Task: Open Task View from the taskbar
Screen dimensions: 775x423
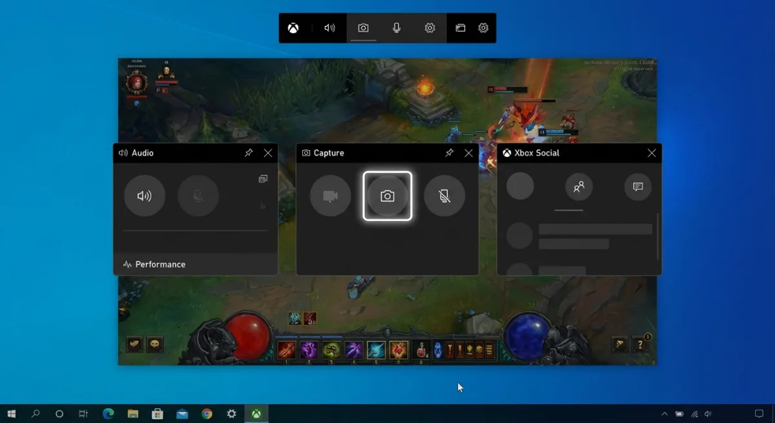Action: point(83,413)
